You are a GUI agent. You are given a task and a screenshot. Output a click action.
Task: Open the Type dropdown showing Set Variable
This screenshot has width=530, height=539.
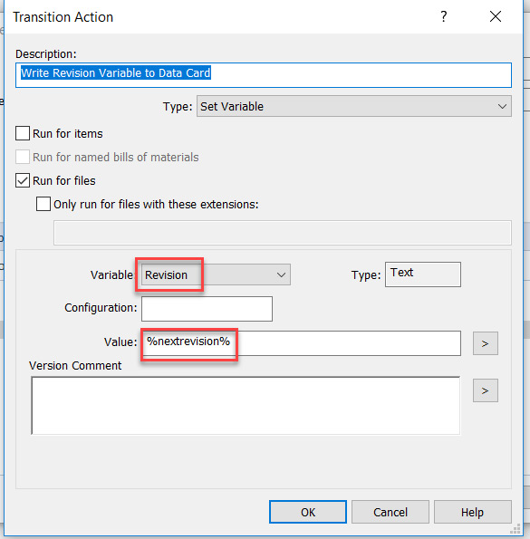[353, 106]
